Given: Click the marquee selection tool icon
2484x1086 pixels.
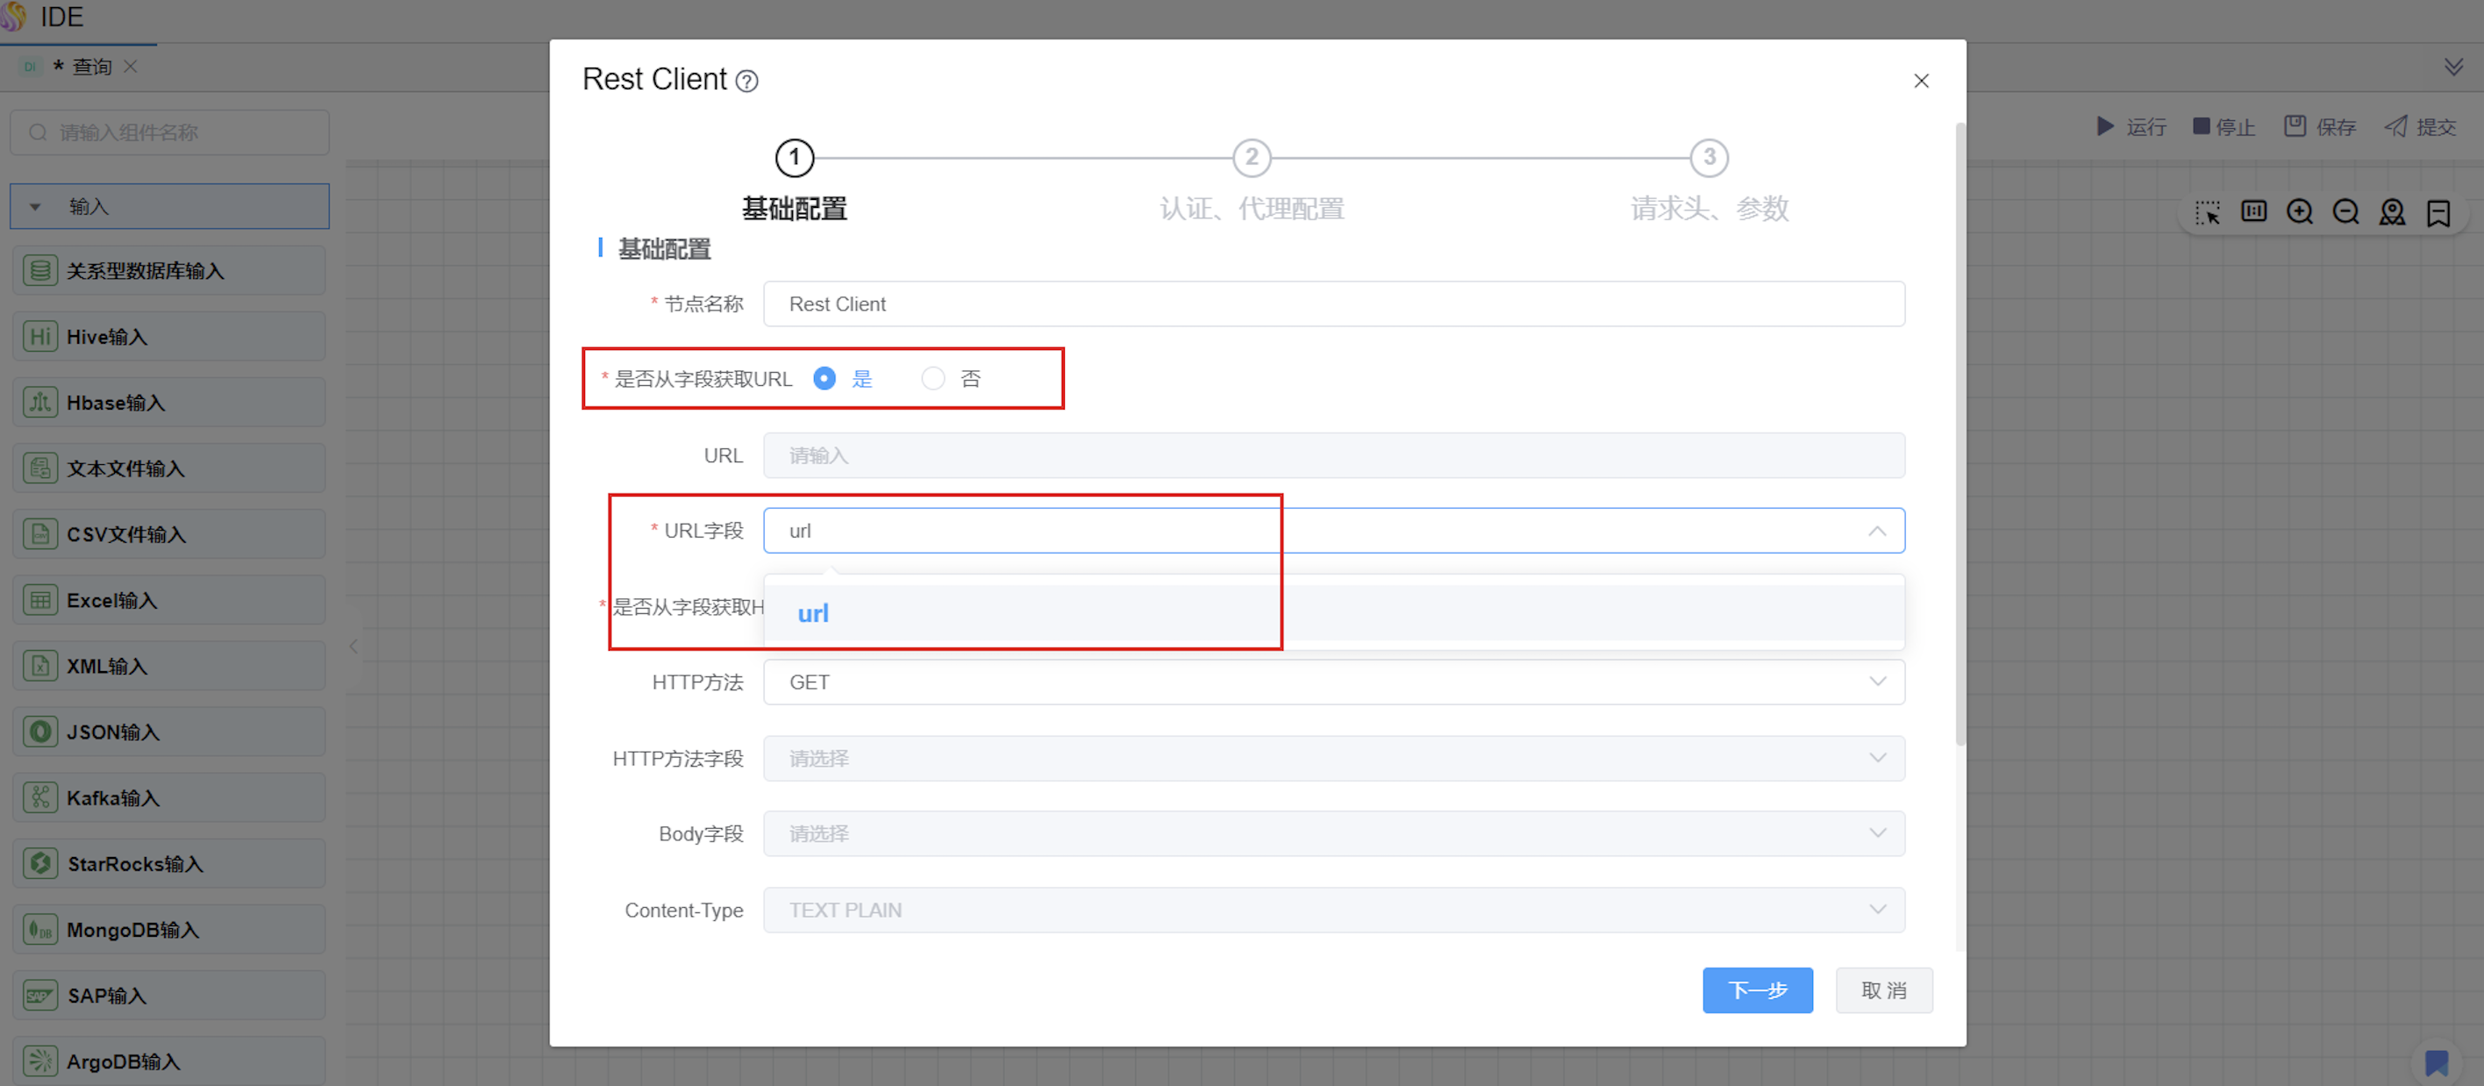Looking at the screenshot, I should click(x=2206, y=212).
